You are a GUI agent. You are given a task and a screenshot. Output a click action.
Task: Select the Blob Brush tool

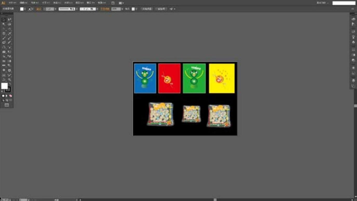click(4, 42)
